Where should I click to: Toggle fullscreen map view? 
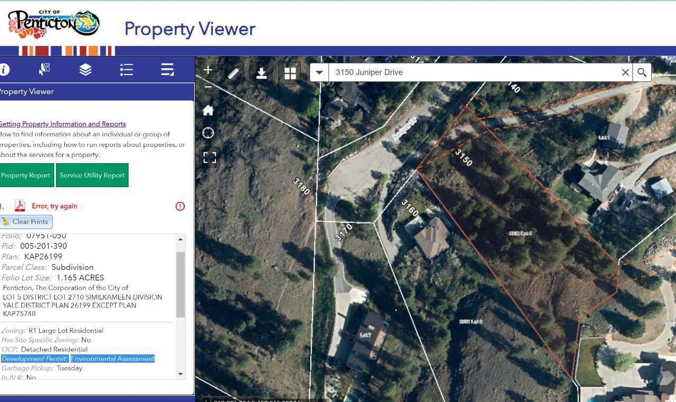point(210,157)
